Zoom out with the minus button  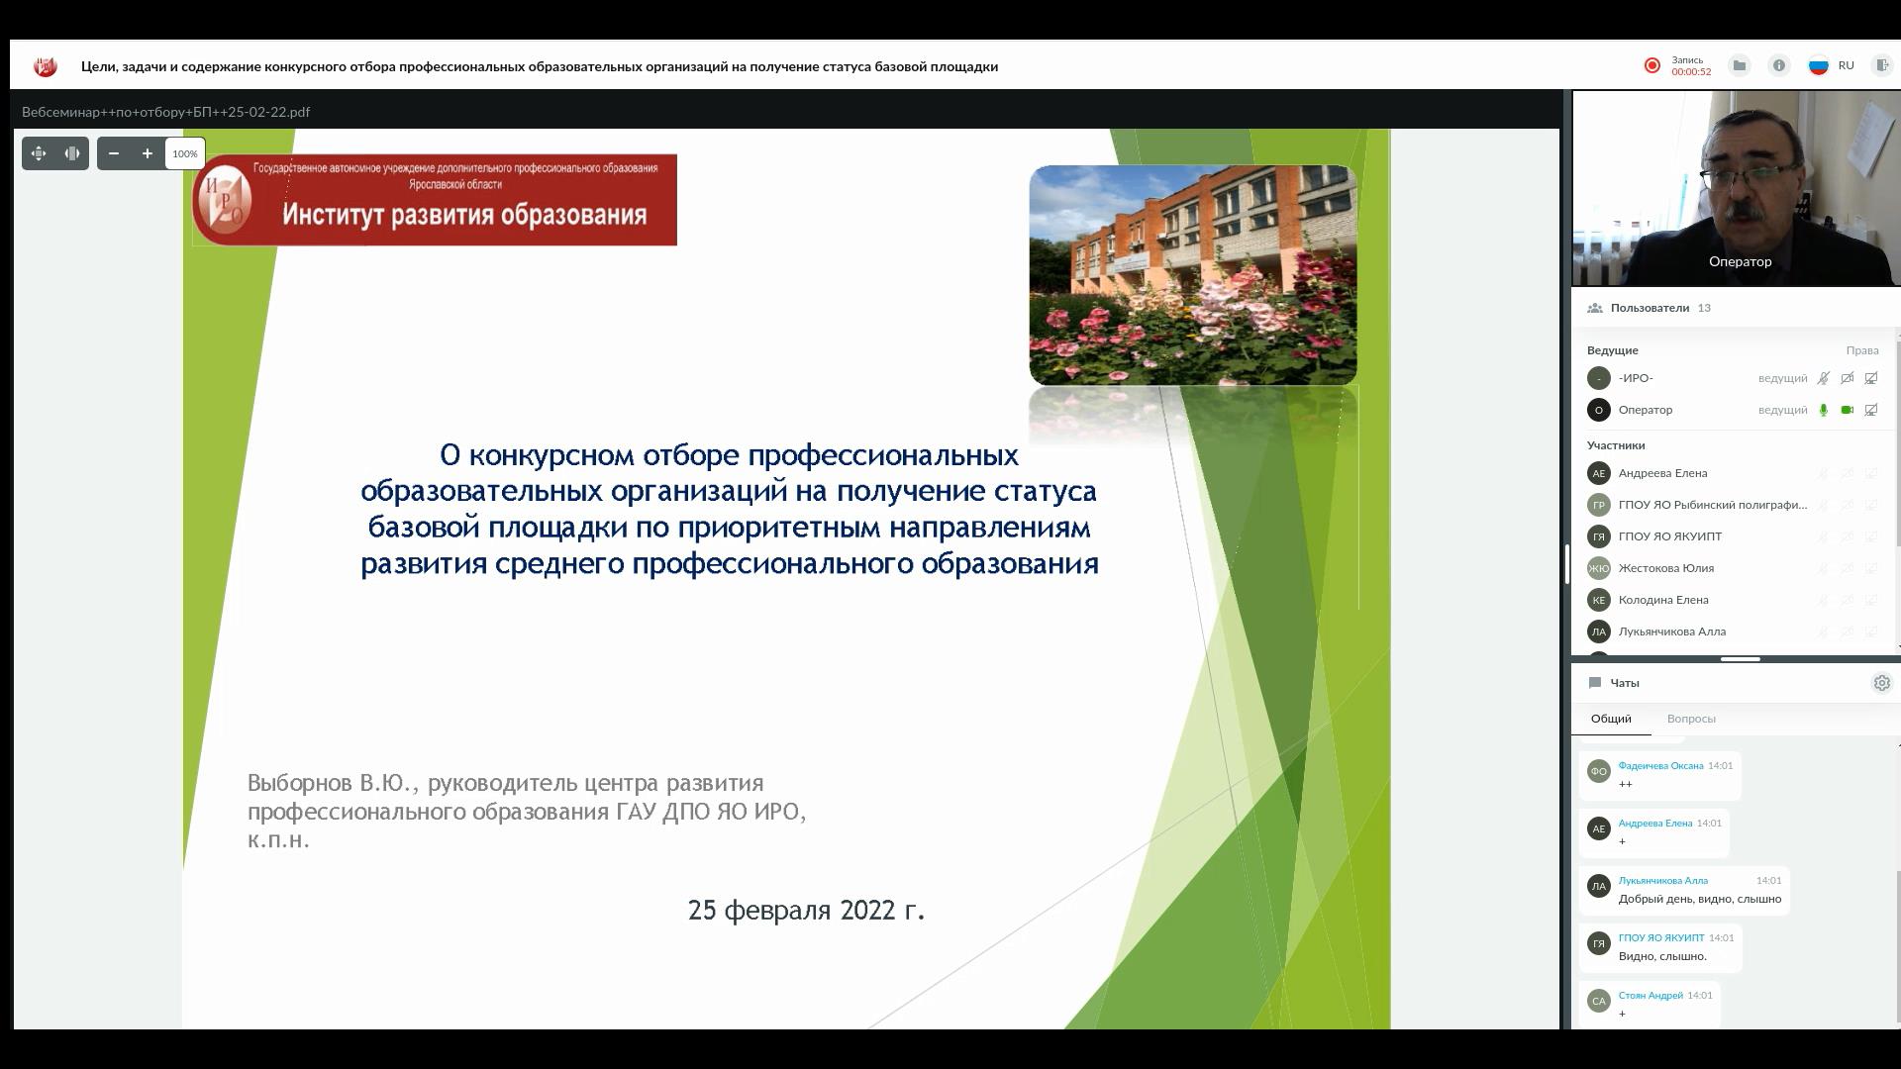click(114, 153)
